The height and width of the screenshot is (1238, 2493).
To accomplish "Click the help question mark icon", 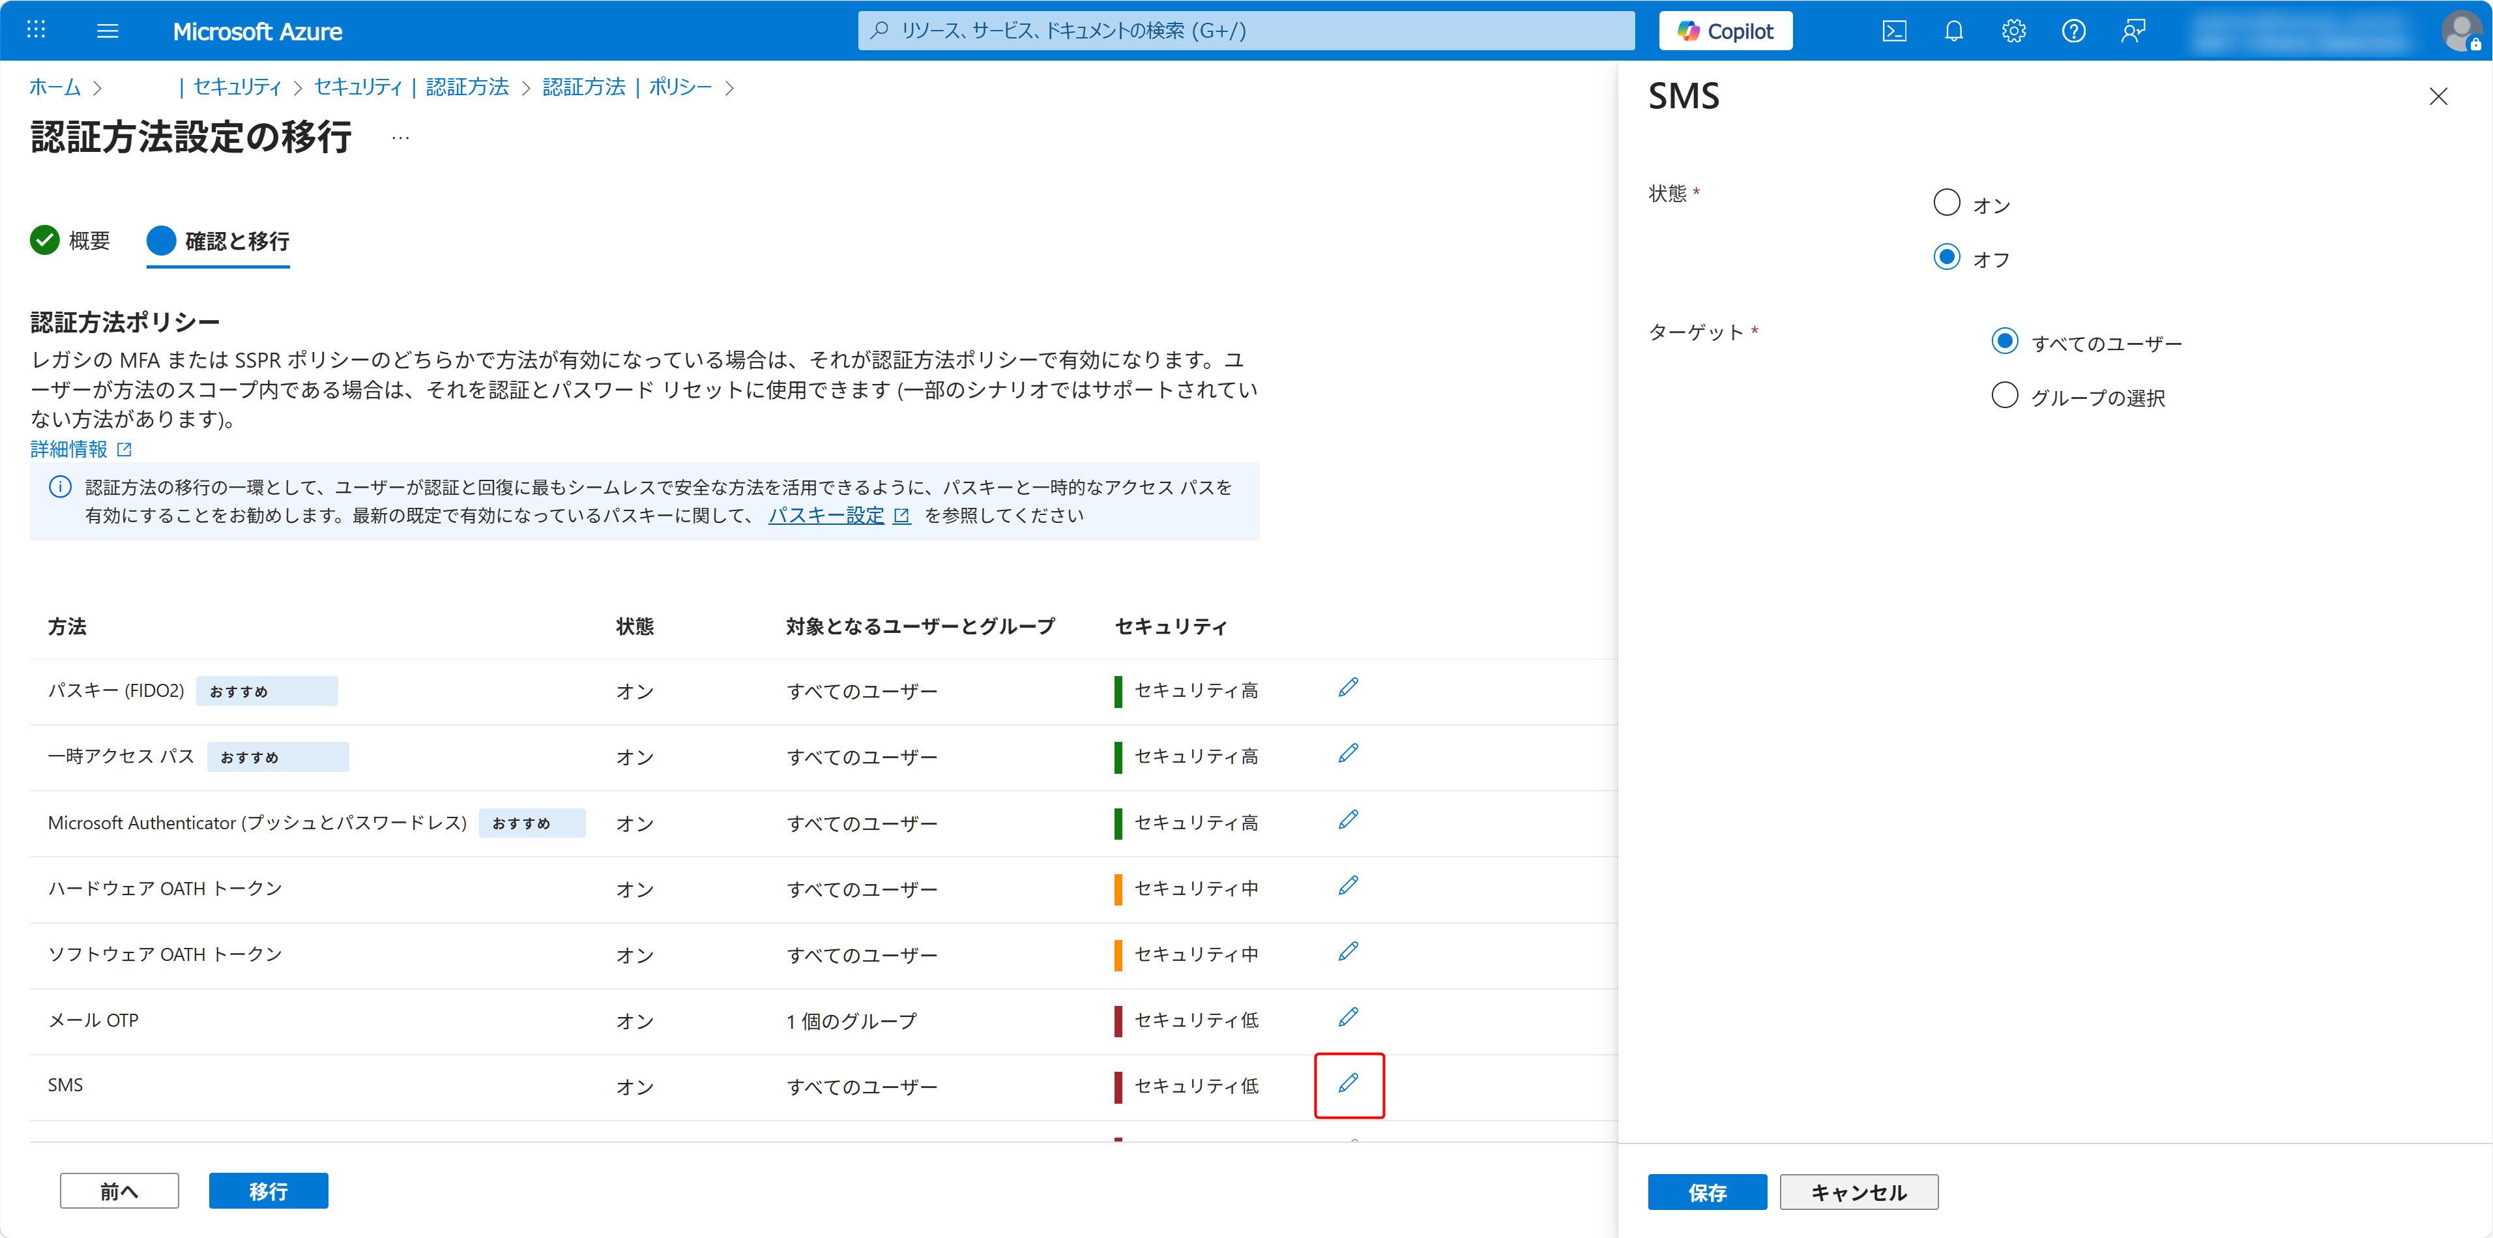I will 2073,31.
